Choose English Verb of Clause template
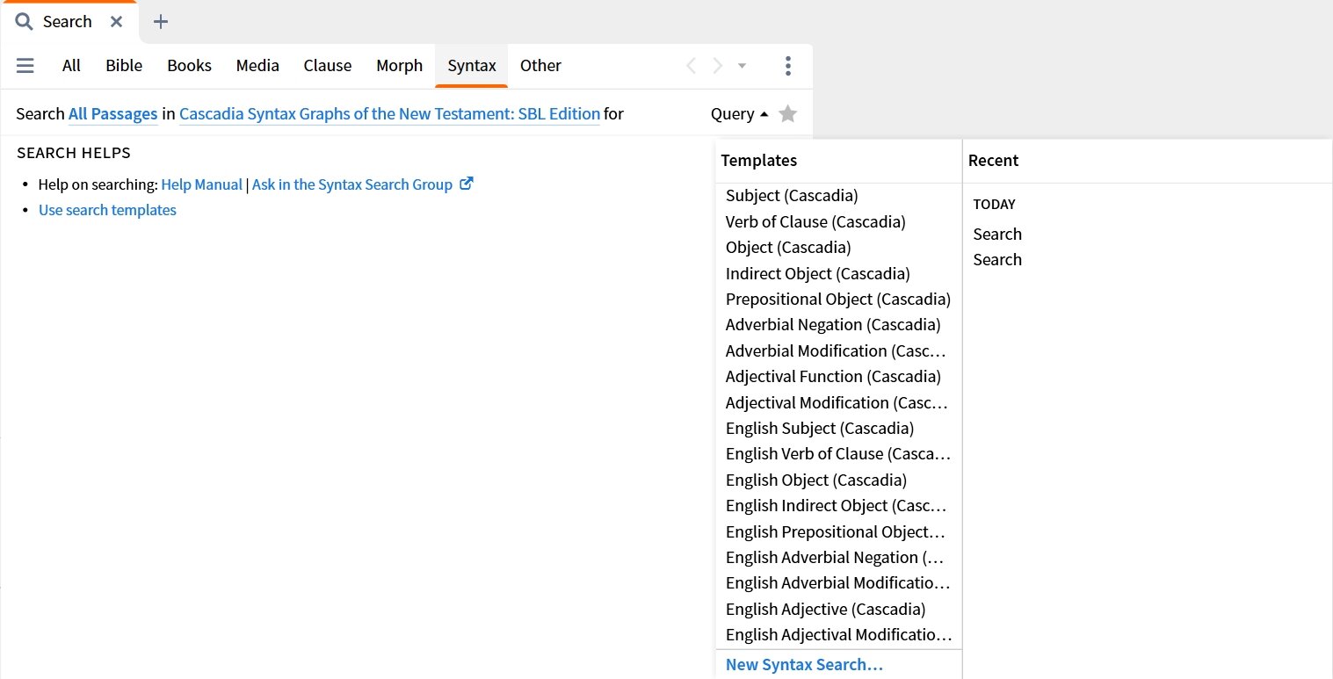This screenshot has width=1333, height=679. click(838, 454)
